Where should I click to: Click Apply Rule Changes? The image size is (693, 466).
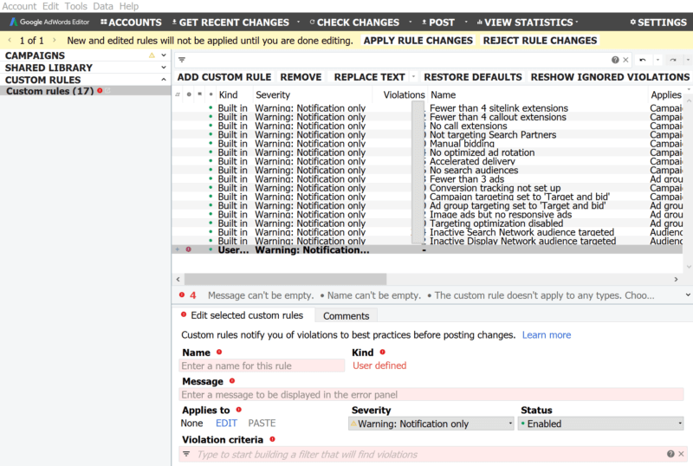click(x=418, y=40)
